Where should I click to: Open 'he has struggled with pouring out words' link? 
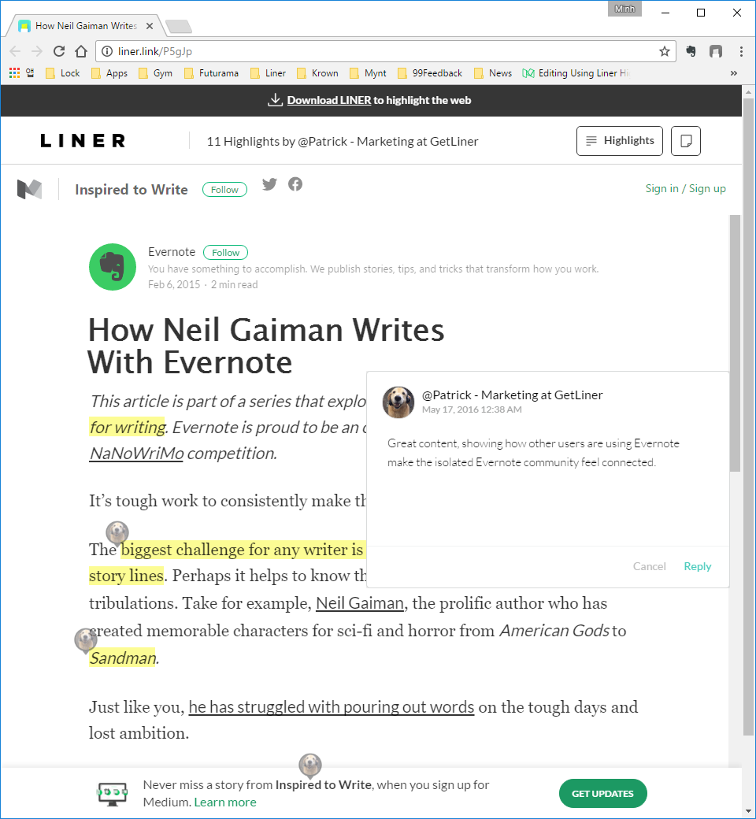click(x=332, y=706)
